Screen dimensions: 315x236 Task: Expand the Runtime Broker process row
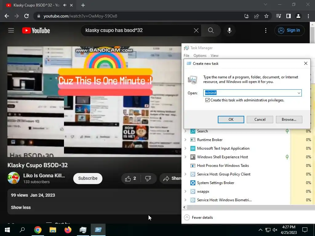[185, 140]
